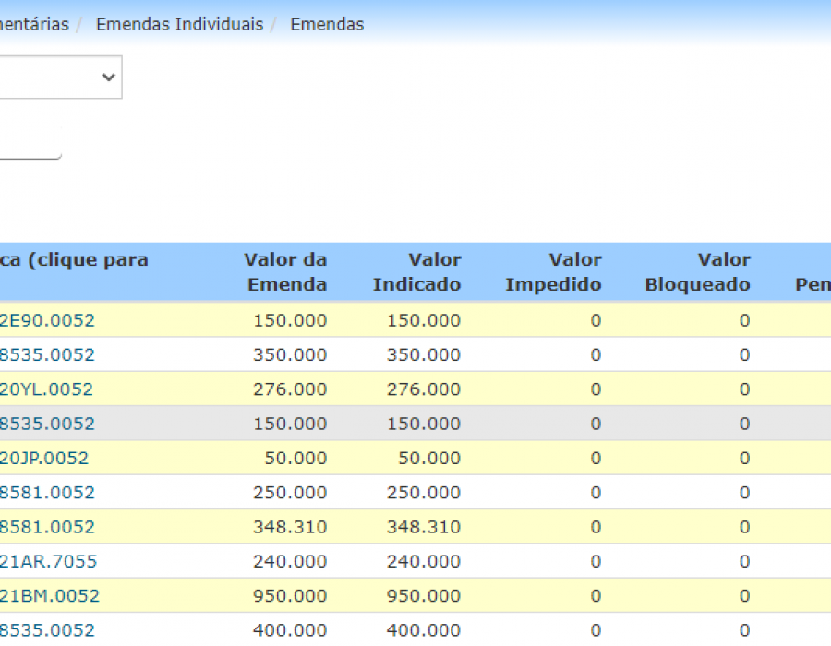Select Valor da Emenda 950.000 cell
The height and width of the screenshot is (646, 831).
[x=290, y=595]
